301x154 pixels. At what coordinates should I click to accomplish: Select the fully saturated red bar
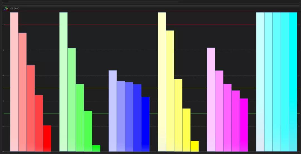(47, 138)
